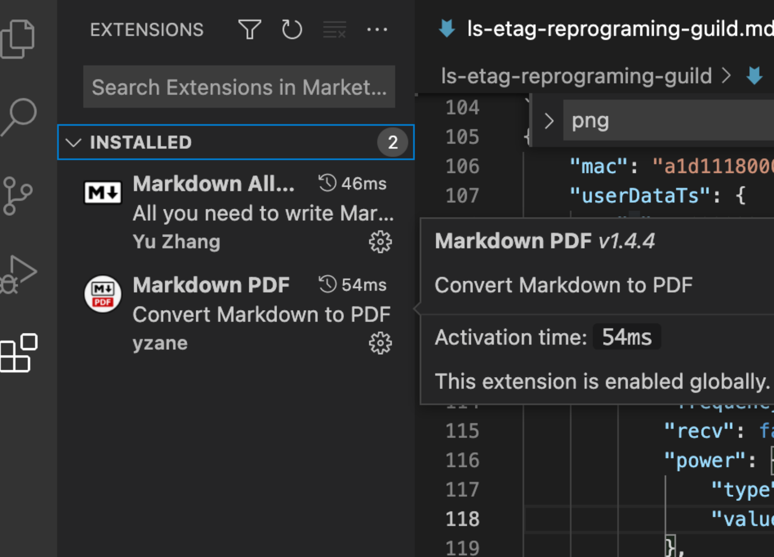The width and height of the screenshot is (774, 557).
Task: Open the Source Control view
Action: [x=17, y=196]
